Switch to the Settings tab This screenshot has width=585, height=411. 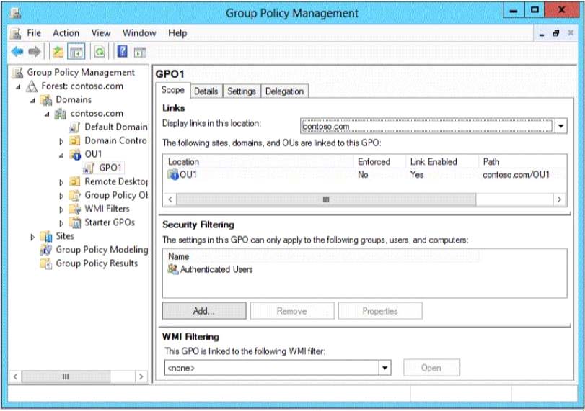[242, 91]
